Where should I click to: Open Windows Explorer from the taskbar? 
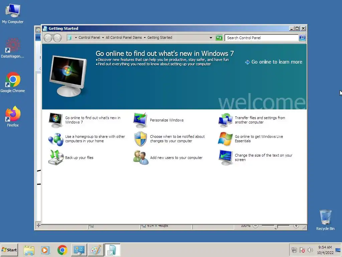click(29, 250)
